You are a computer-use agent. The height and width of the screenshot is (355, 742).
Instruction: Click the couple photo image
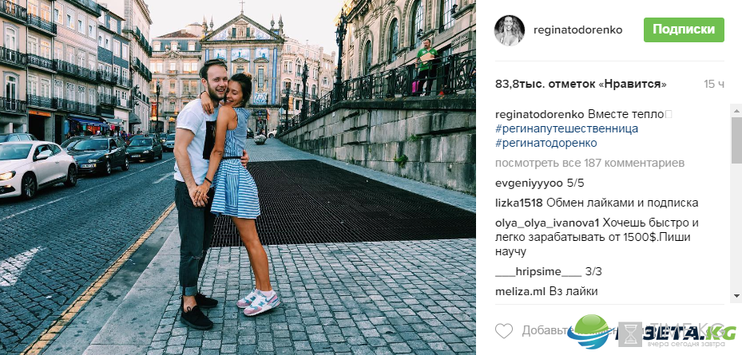pos(237,177)
